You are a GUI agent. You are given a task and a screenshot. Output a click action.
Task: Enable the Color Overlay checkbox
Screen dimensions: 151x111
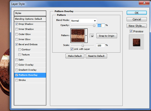[x=17, y=65]
